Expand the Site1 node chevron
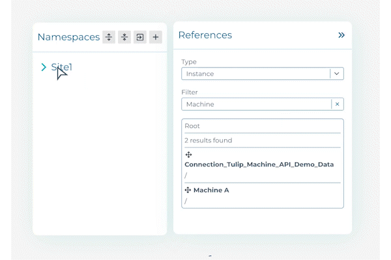Image resolution: width=391 pixels, height=260 pixels. tap(44, 67)
